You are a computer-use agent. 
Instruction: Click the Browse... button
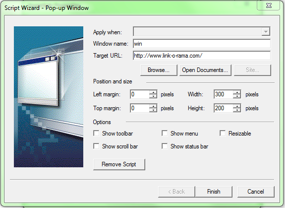159,70
